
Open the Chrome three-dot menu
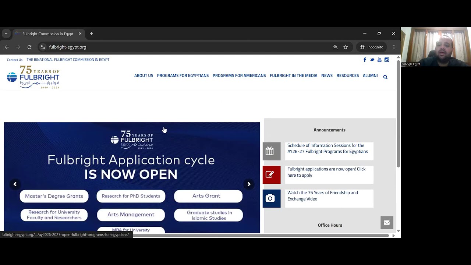click(x=394, y=47)
